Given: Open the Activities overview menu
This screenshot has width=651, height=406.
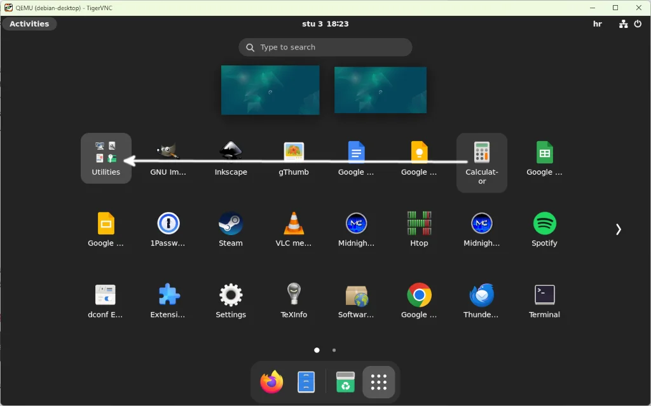Looking at the screenshot, I should pyautogui.click(x=29, y=24).
